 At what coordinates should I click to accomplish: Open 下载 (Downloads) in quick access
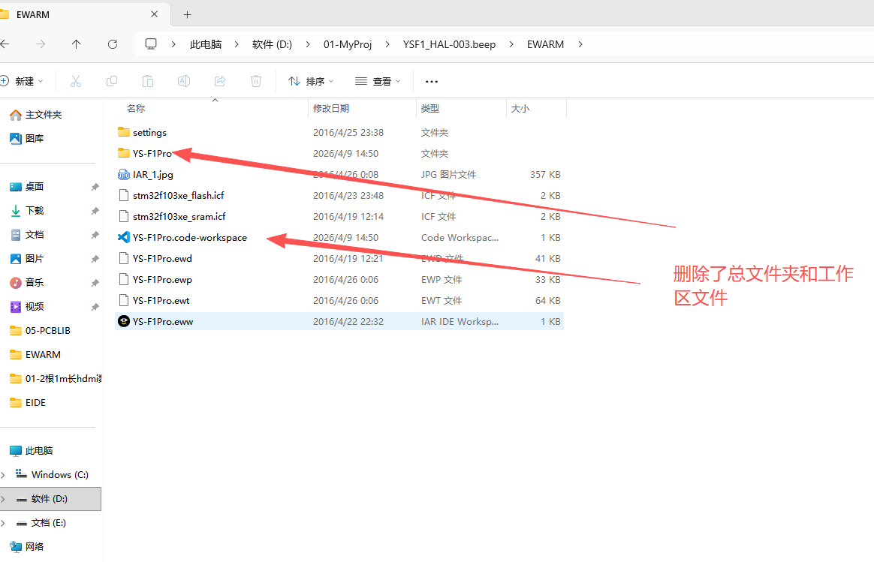[x=35, y=211]
